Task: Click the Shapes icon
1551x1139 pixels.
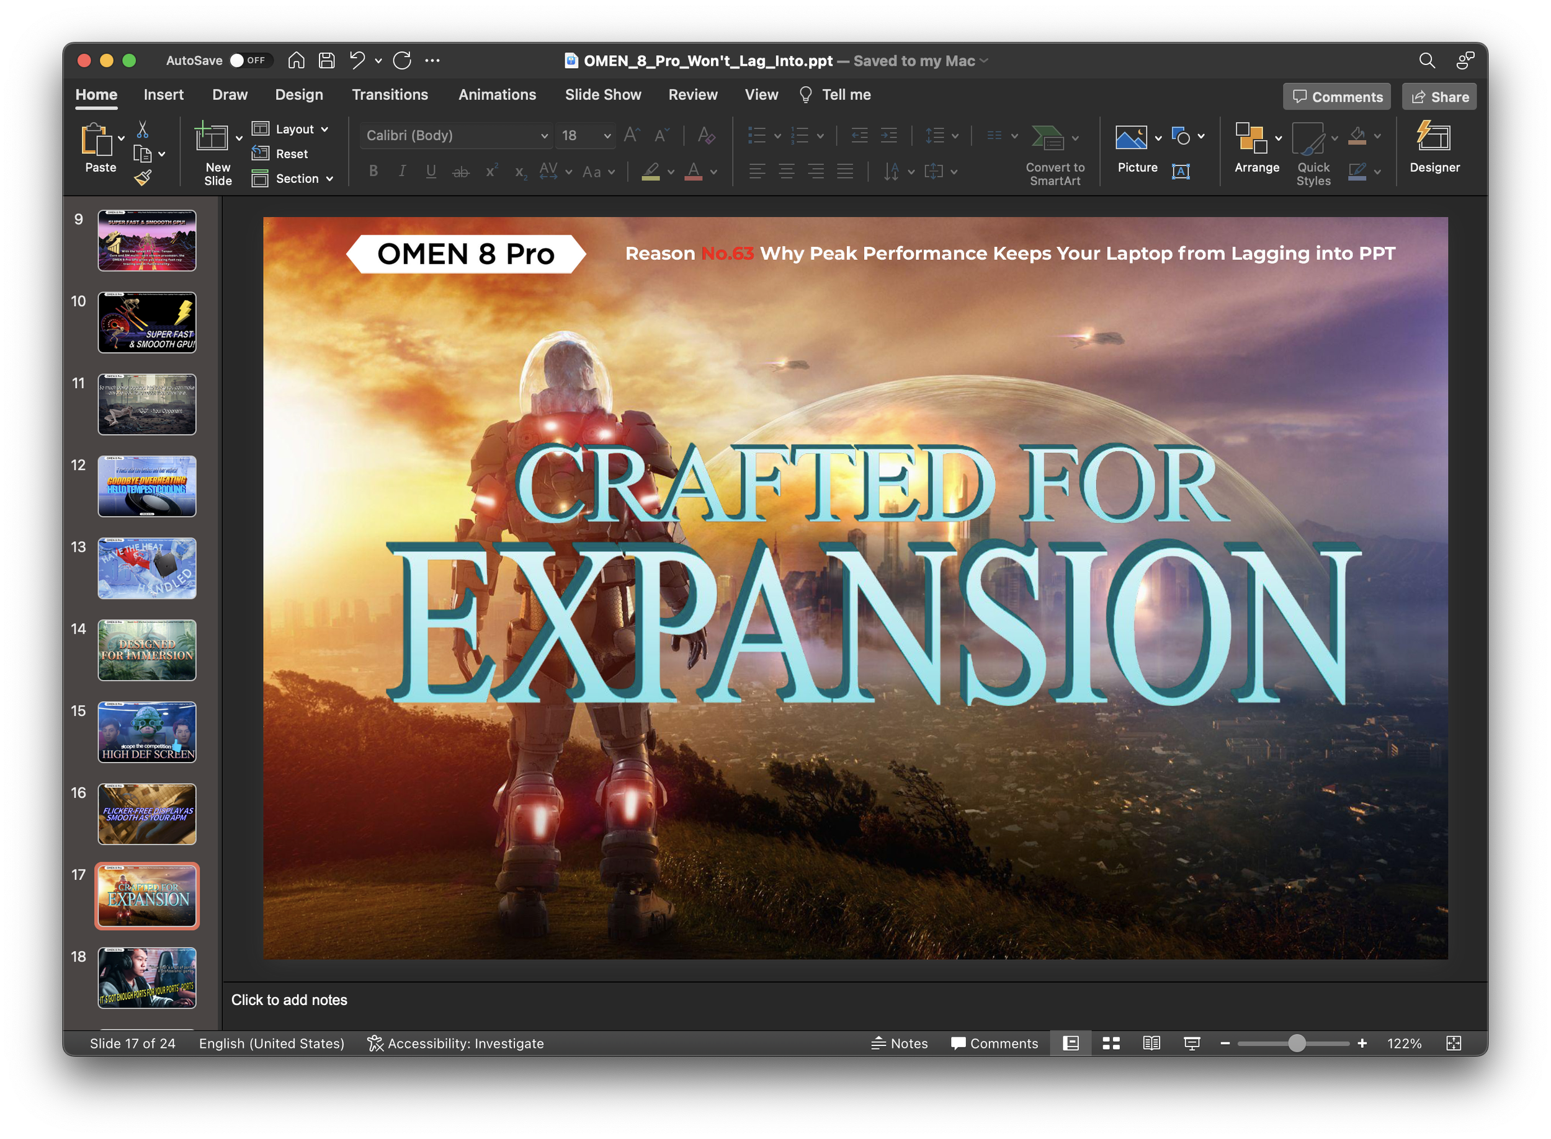Action: tap(1181, 136)
